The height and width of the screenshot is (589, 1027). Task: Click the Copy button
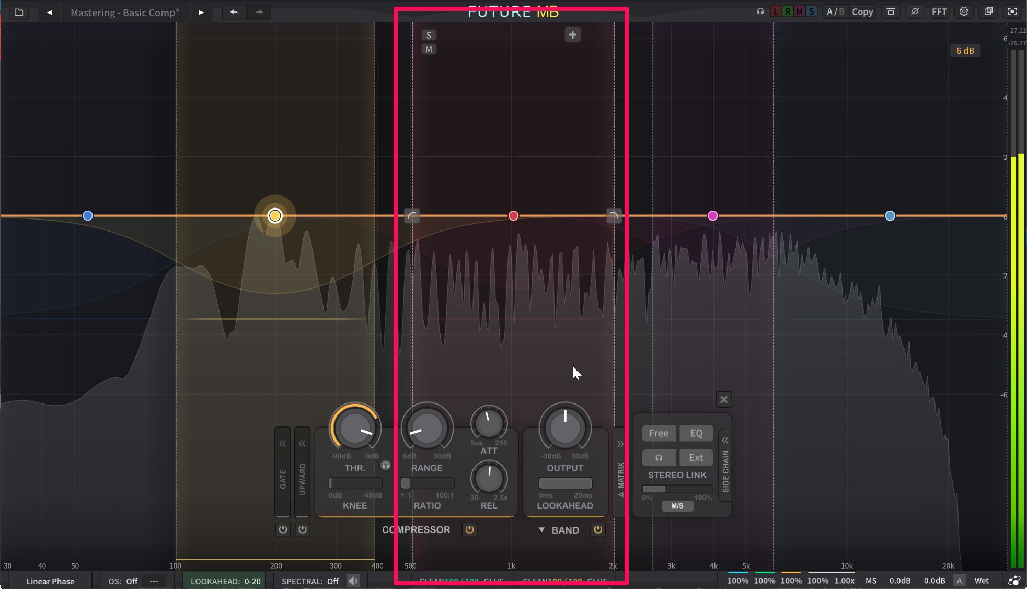point(862,11)
